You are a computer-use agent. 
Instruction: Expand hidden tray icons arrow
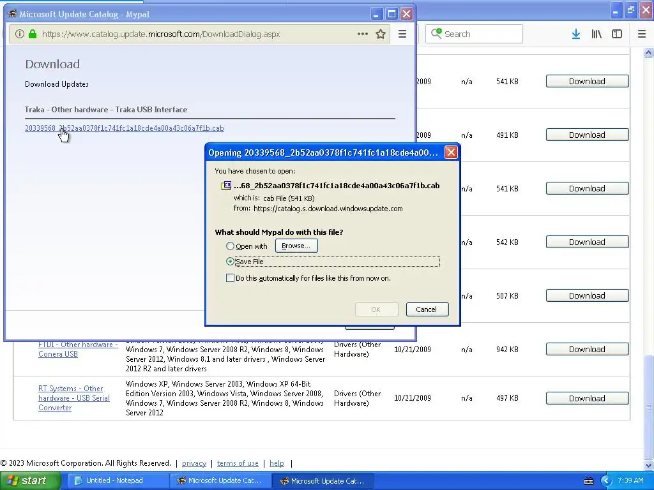[x=606, y=481]
